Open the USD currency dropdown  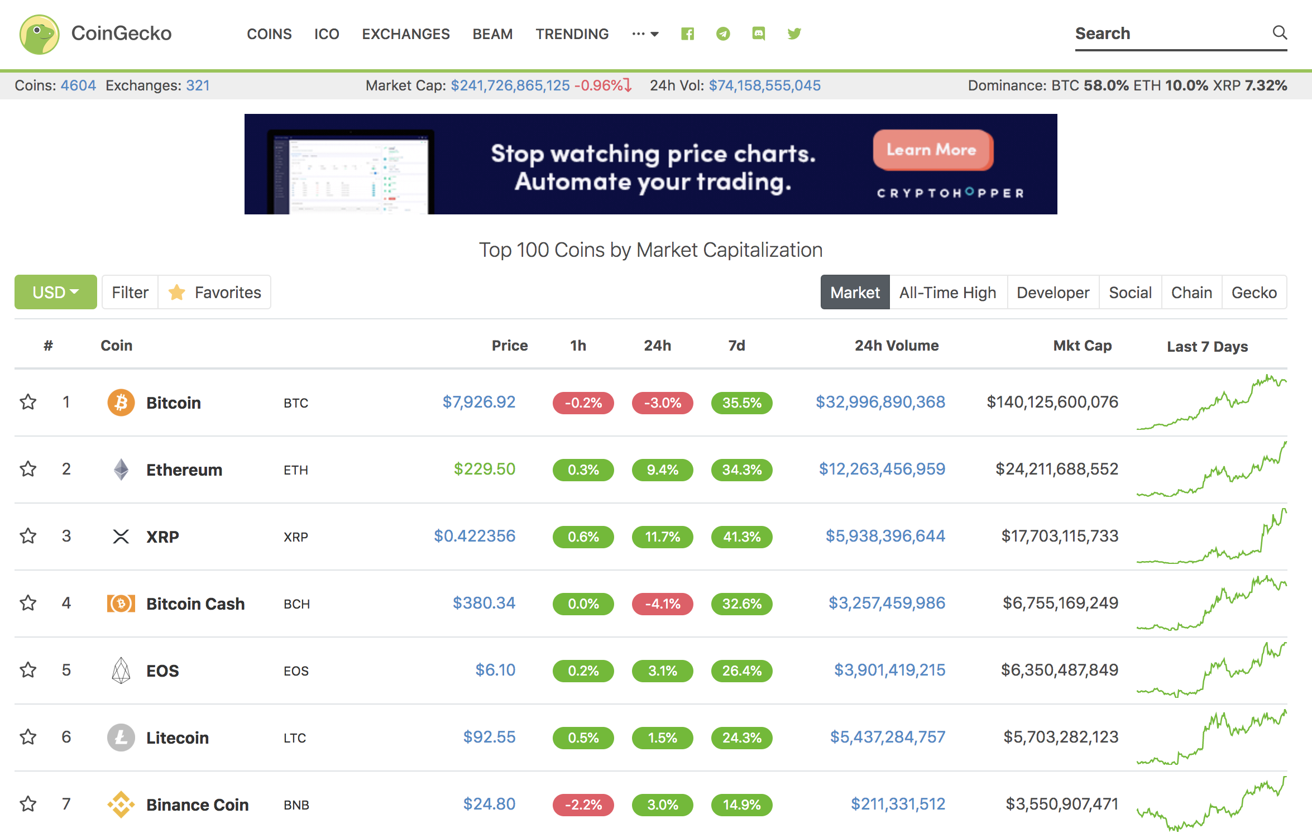[56, 292]
